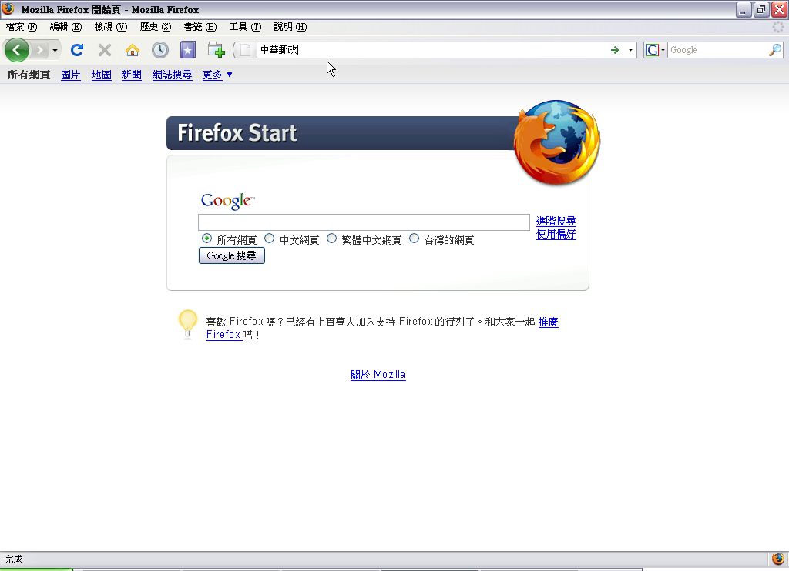This screenshot has width=789, height=571.
Task: Reload the page with the blue refresh icon
Action: pos(76,50)
